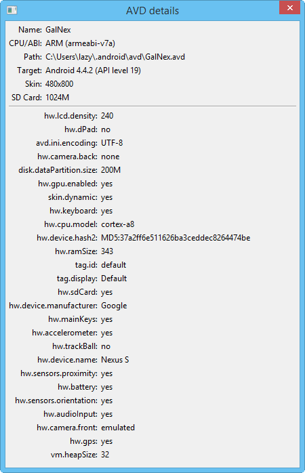Click the hw.lcd.density value 240
The image size is (305, 473).
[107, 116]
